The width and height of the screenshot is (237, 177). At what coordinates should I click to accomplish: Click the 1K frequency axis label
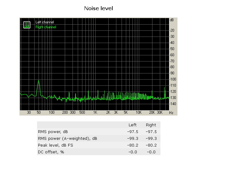pyautogui.click(x=95, y=112)
